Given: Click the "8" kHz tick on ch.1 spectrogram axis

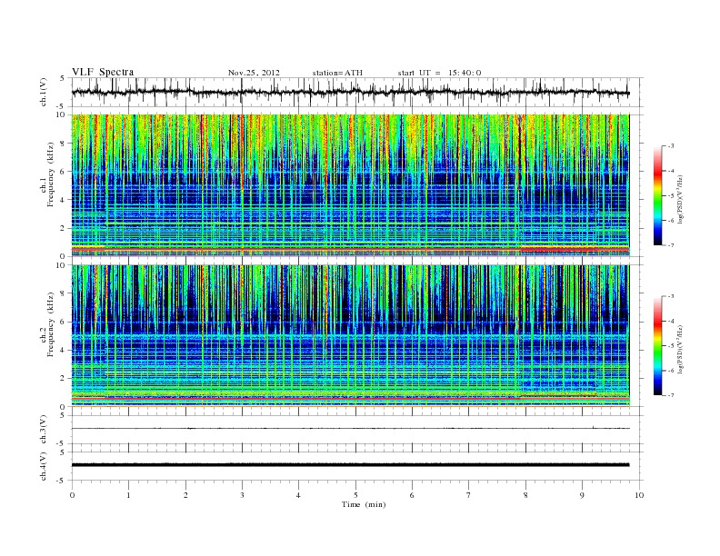Looking at the screenshot, I should point(63,144).
